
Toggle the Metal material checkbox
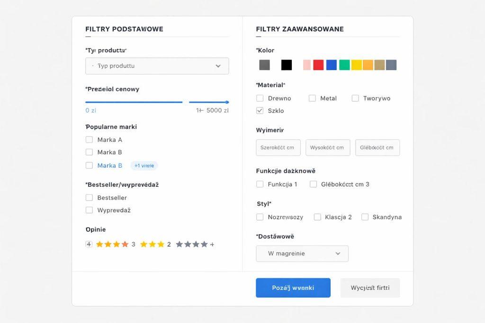tap(312, 98)
